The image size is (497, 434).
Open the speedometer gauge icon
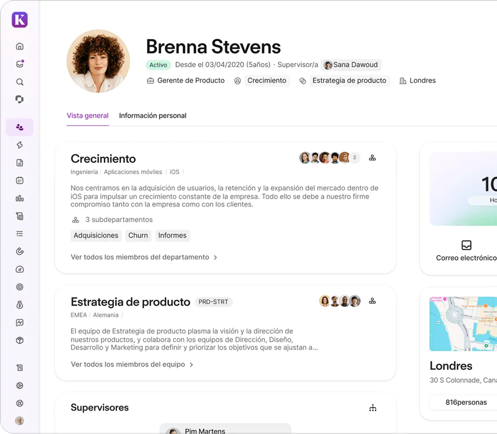click(20, 269)
